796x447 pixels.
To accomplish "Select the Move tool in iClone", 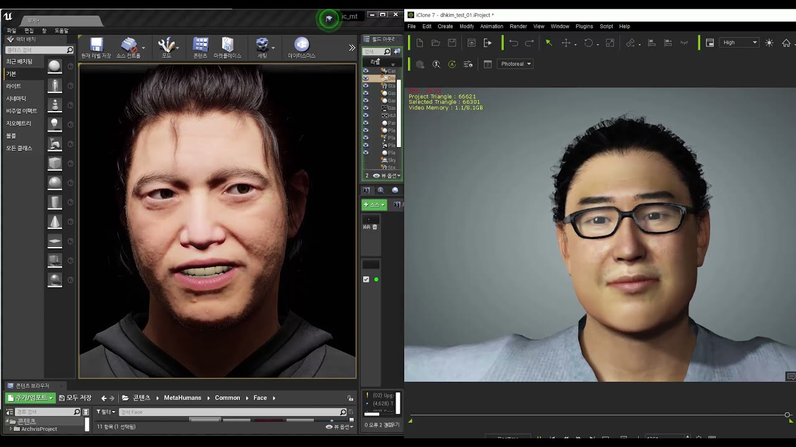I will 566,43.
